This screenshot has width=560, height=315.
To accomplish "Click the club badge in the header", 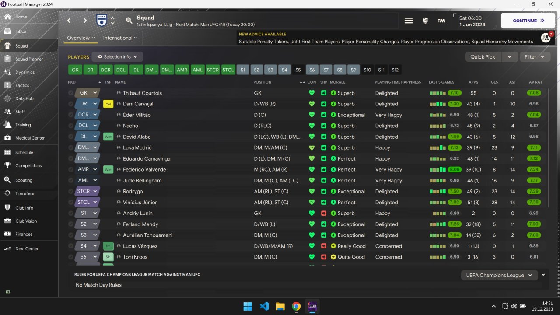I will (101, 20).
